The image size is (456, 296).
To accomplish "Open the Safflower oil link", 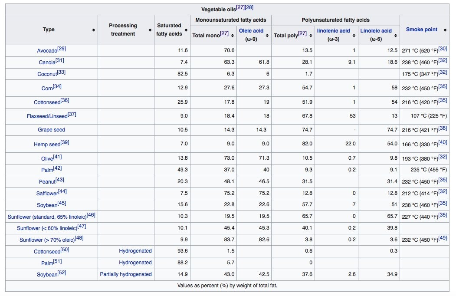I will [x=47, y=193].
